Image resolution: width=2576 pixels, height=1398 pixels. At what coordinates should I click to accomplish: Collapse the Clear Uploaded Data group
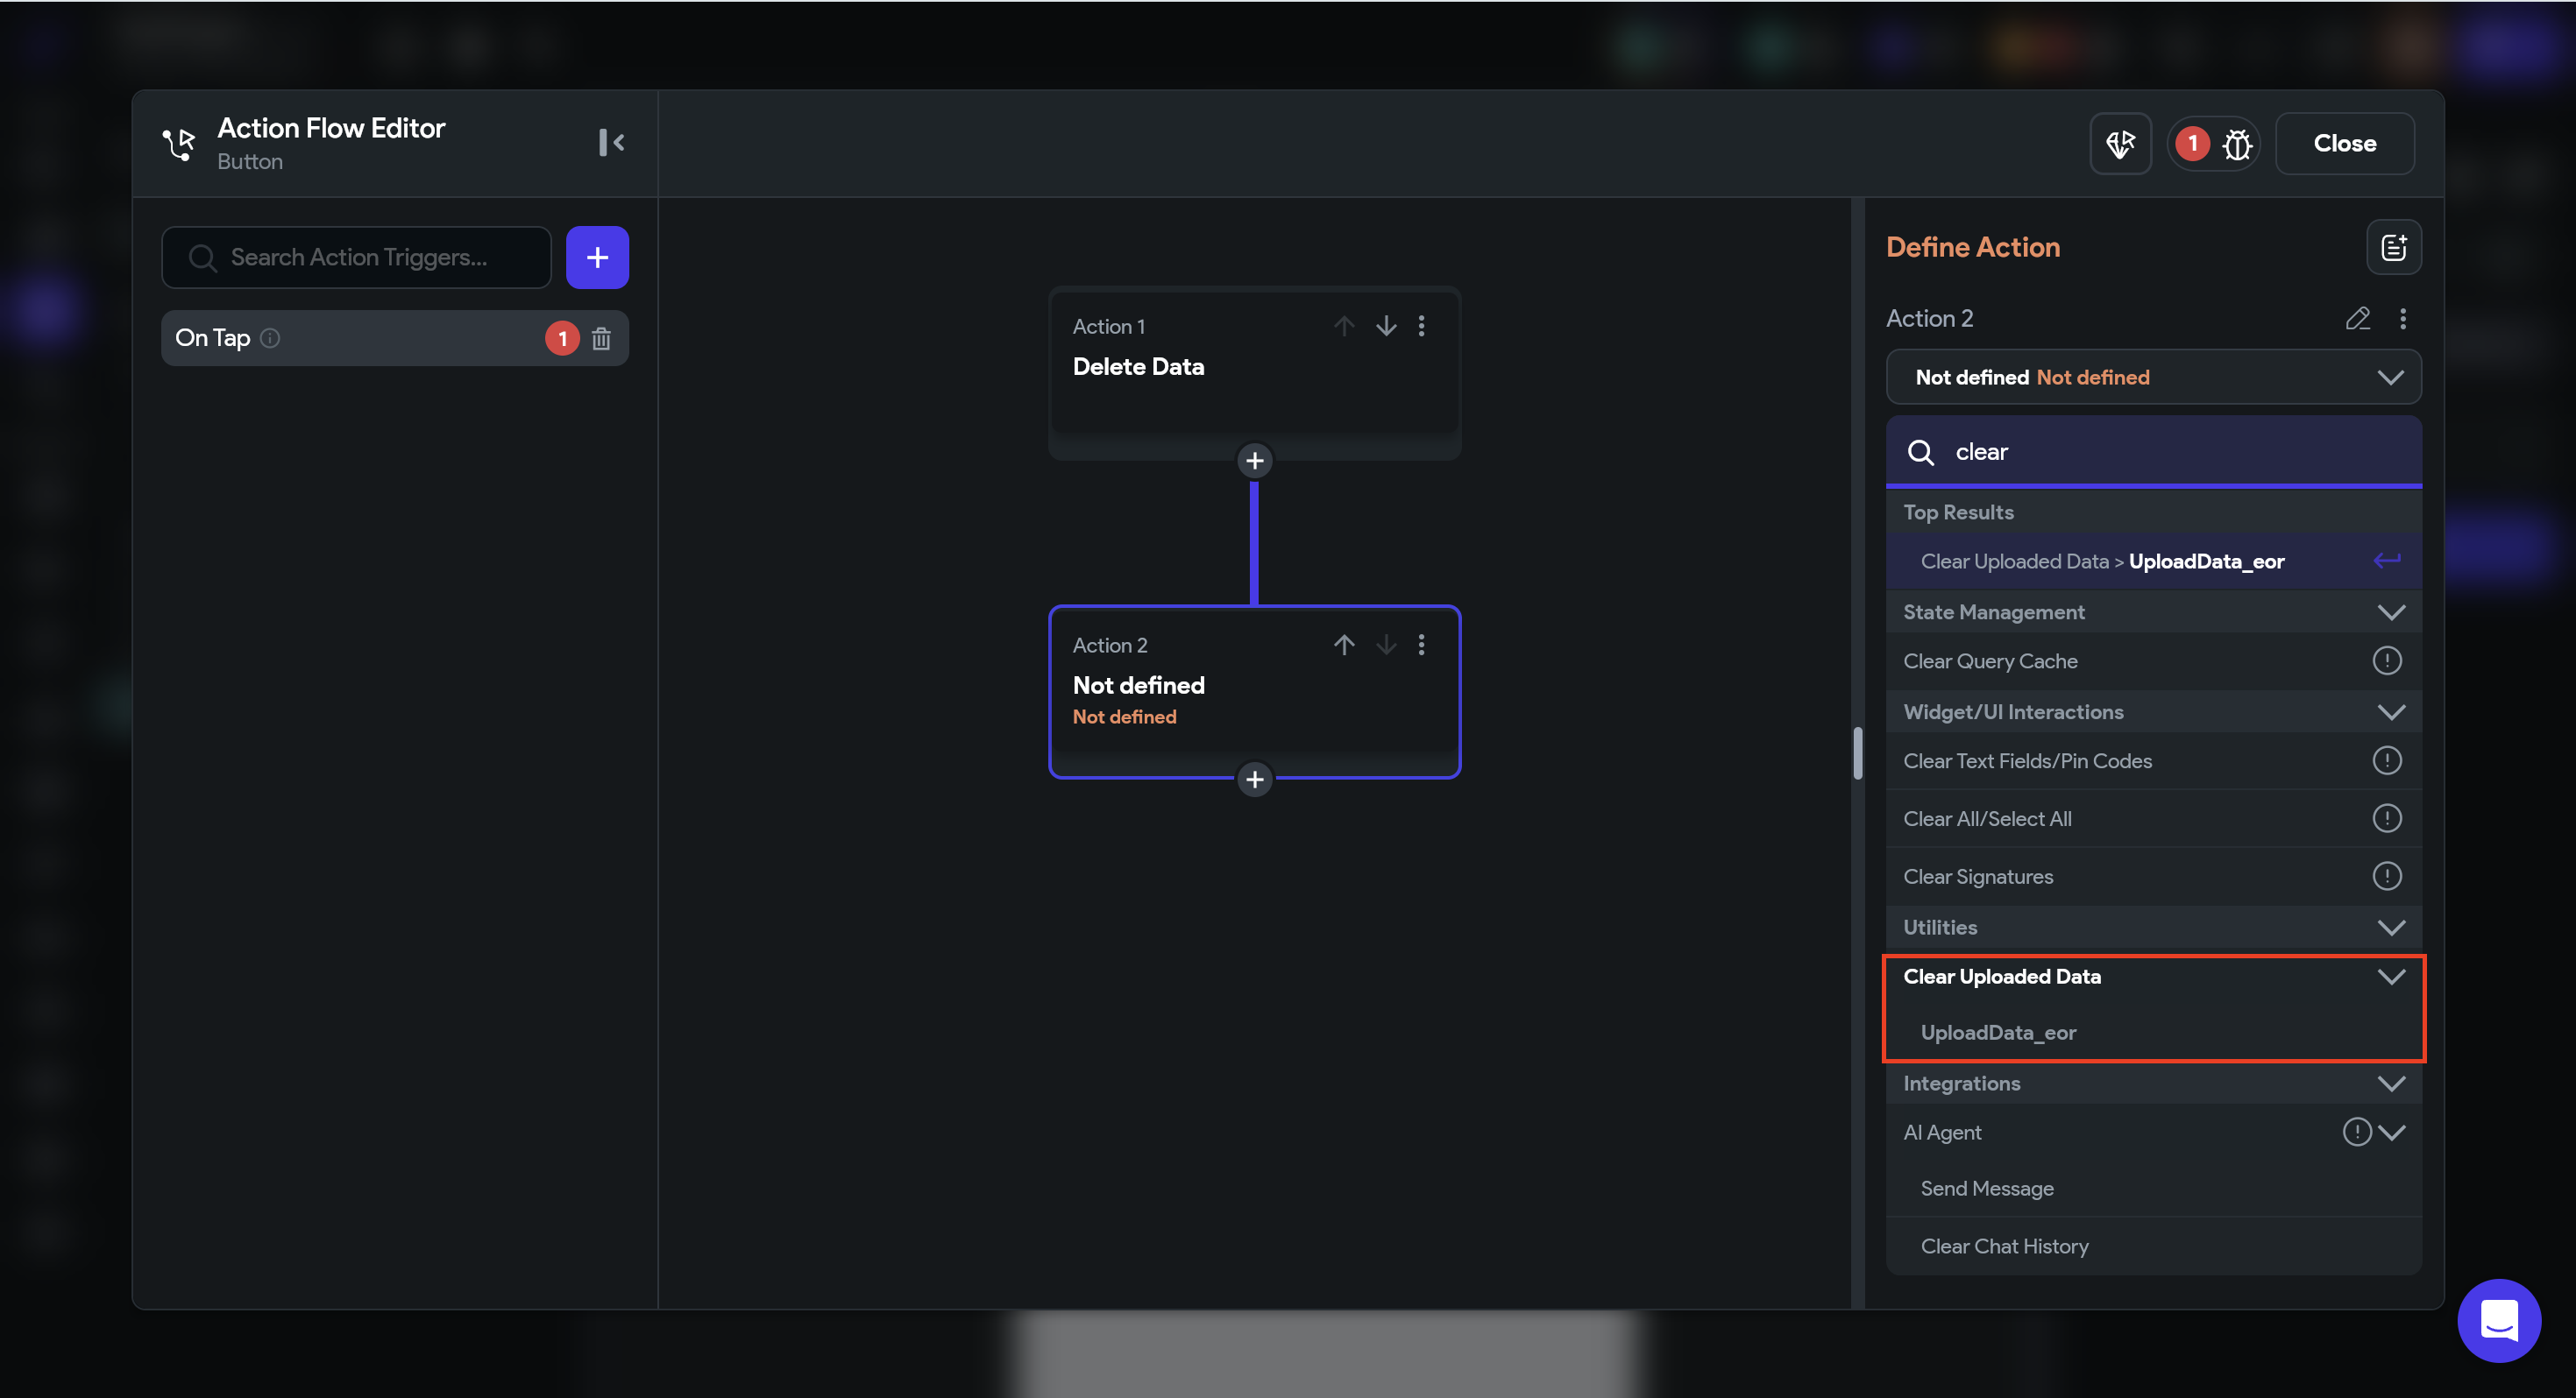(2390, 977)
